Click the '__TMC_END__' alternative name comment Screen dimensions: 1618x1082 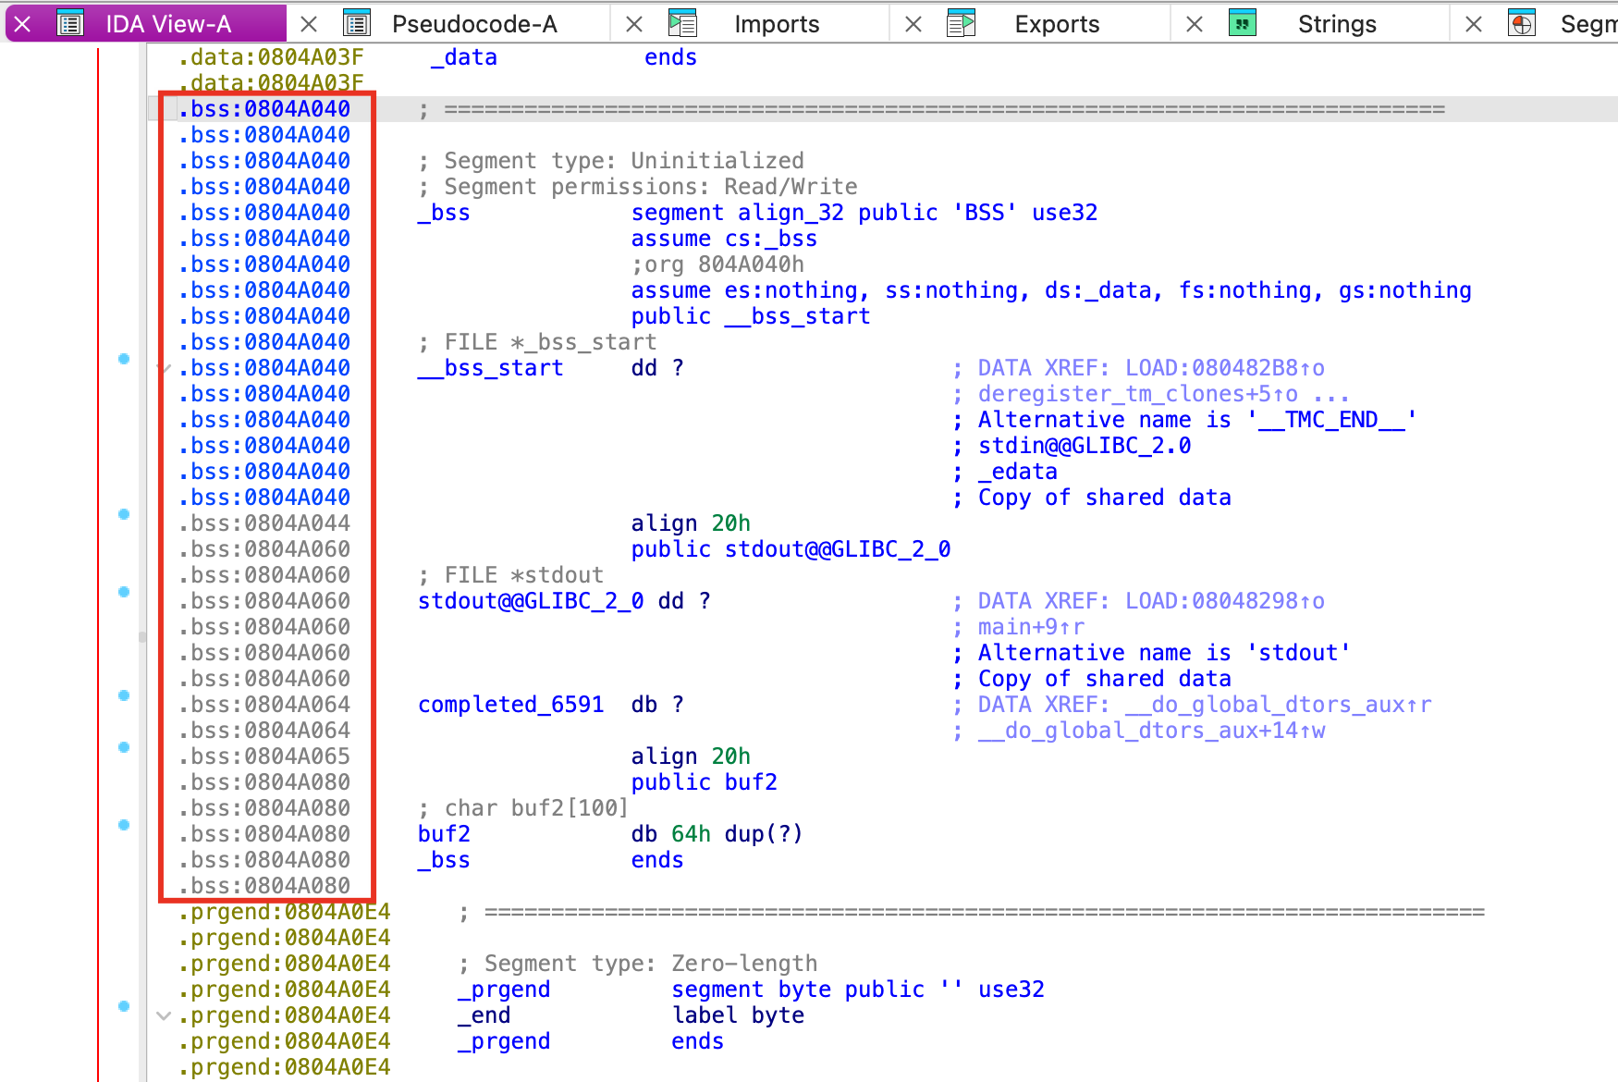(1197, 420)
